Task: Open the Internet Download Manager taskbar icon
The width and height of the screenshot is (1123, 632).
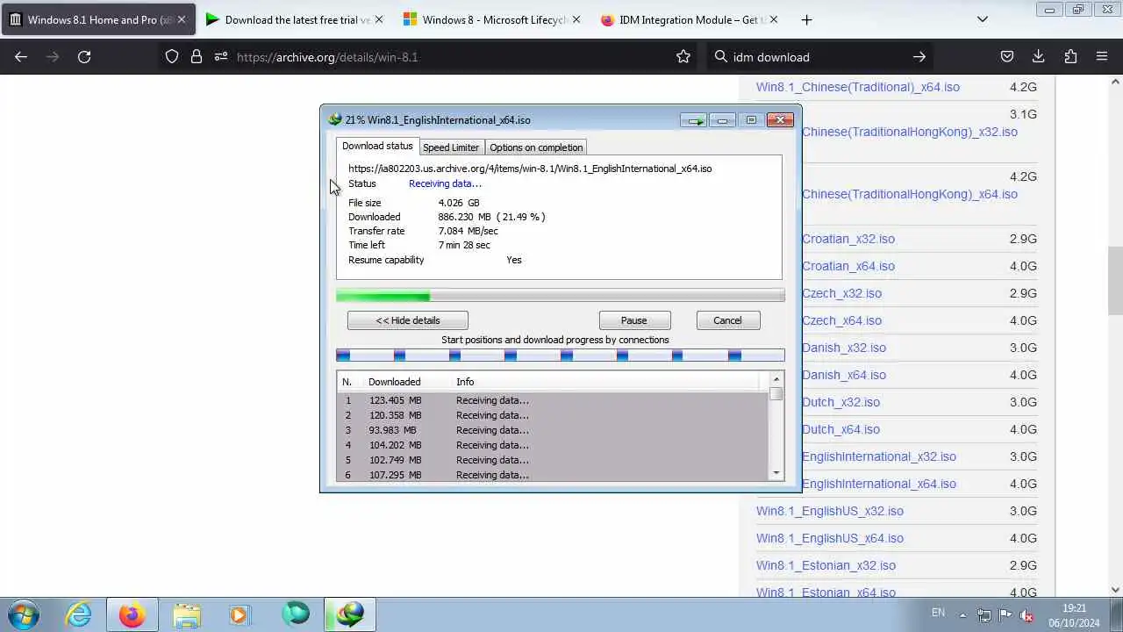Action: (x=350, y=614)
